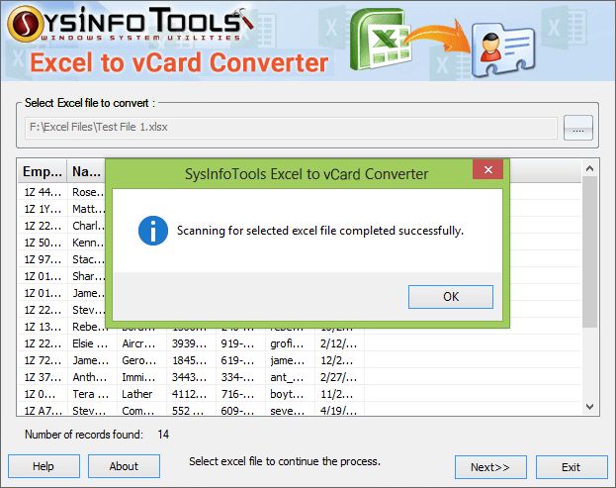
Task: Click the date cell 4/19/...
Action: point(339,411)
